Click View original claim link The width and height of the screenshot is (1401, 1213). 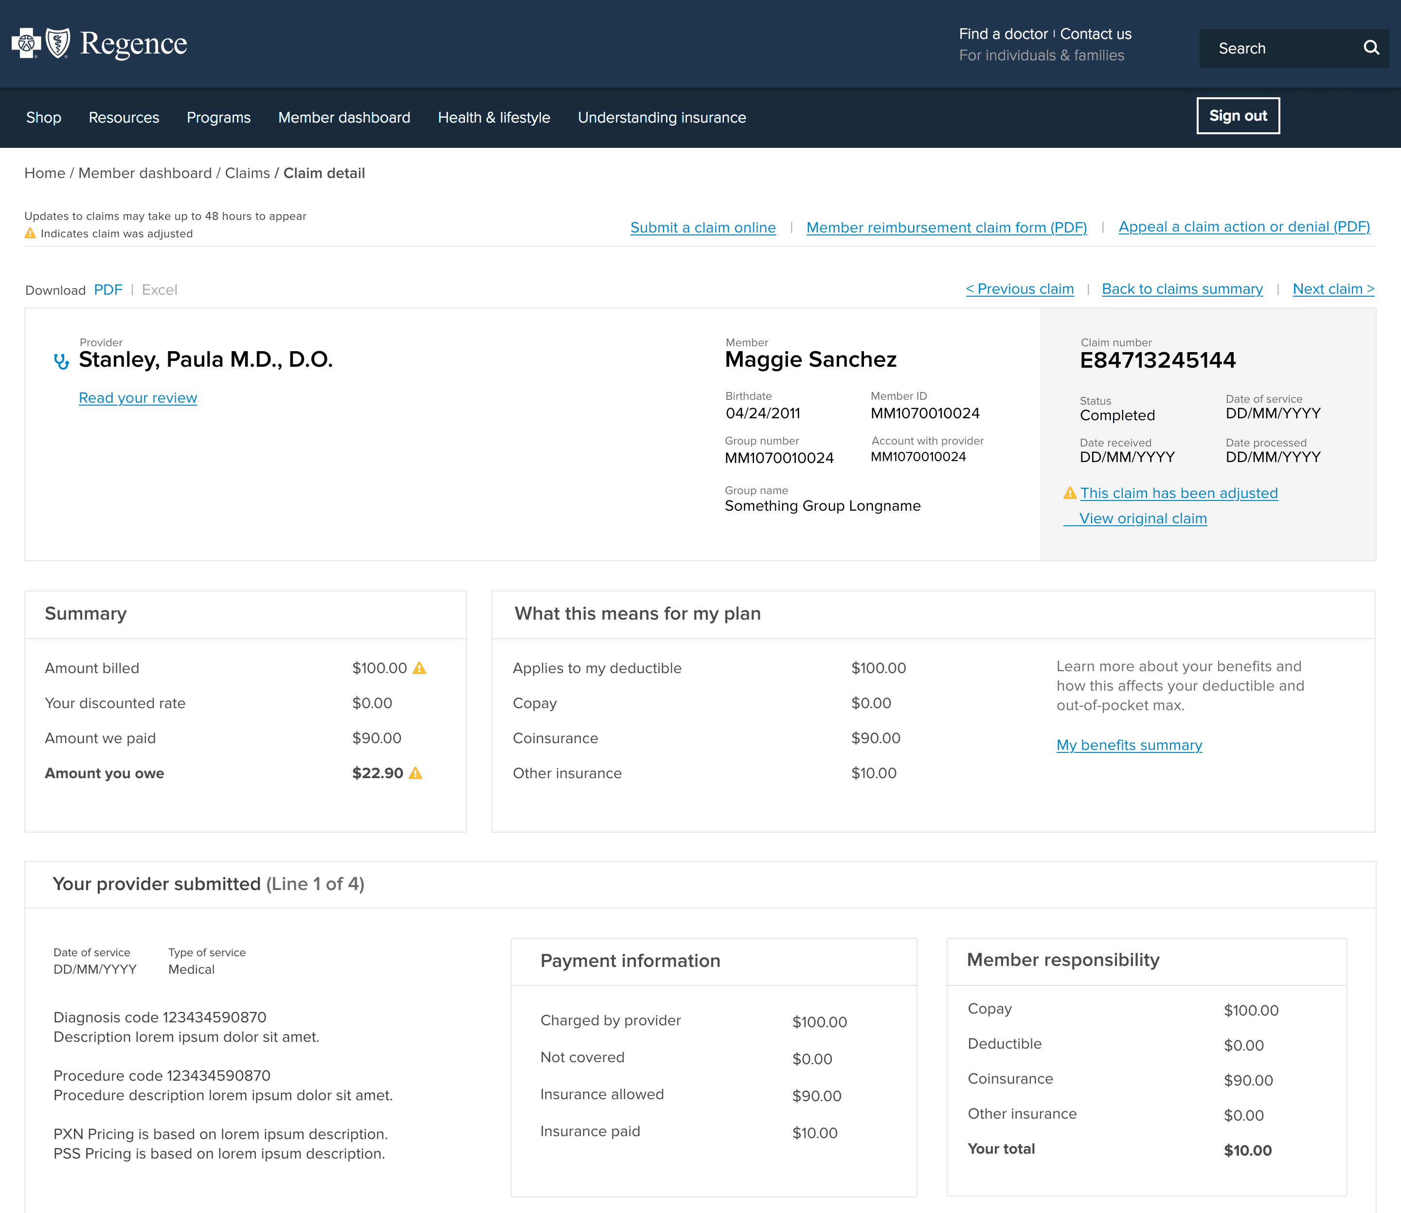pos(1142,518)
